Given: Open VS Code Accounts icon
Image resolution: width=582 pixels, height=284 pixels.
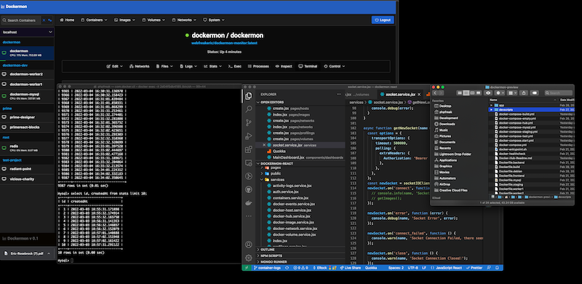Looking at the screenshot, I should (x=249, y=245).
